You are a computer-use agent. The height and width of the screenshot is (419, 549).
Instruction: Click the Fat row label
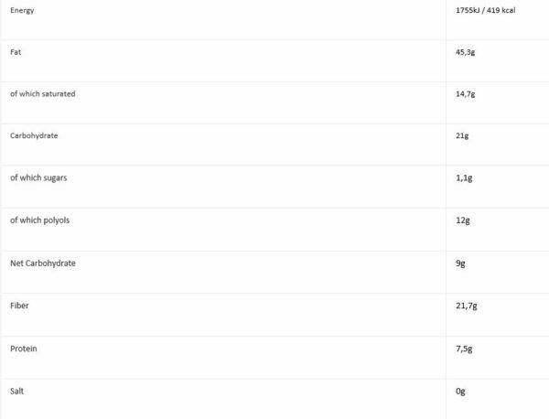[x=15, y=52]
